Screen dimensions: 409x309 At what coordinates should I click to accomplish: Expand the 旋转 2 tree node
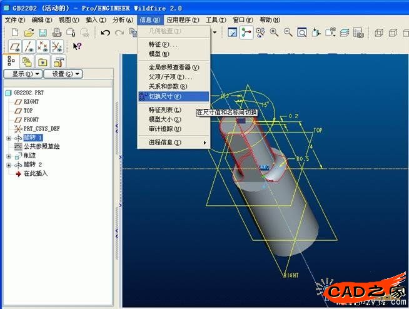coord(9,165)
